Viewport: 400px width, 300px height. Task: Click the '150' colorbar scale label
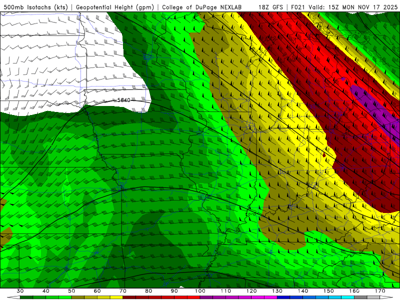(329, 291)
